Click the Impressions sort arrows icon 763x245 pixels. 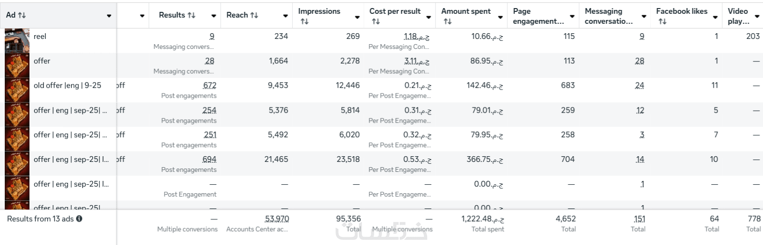tap(304, 21)
